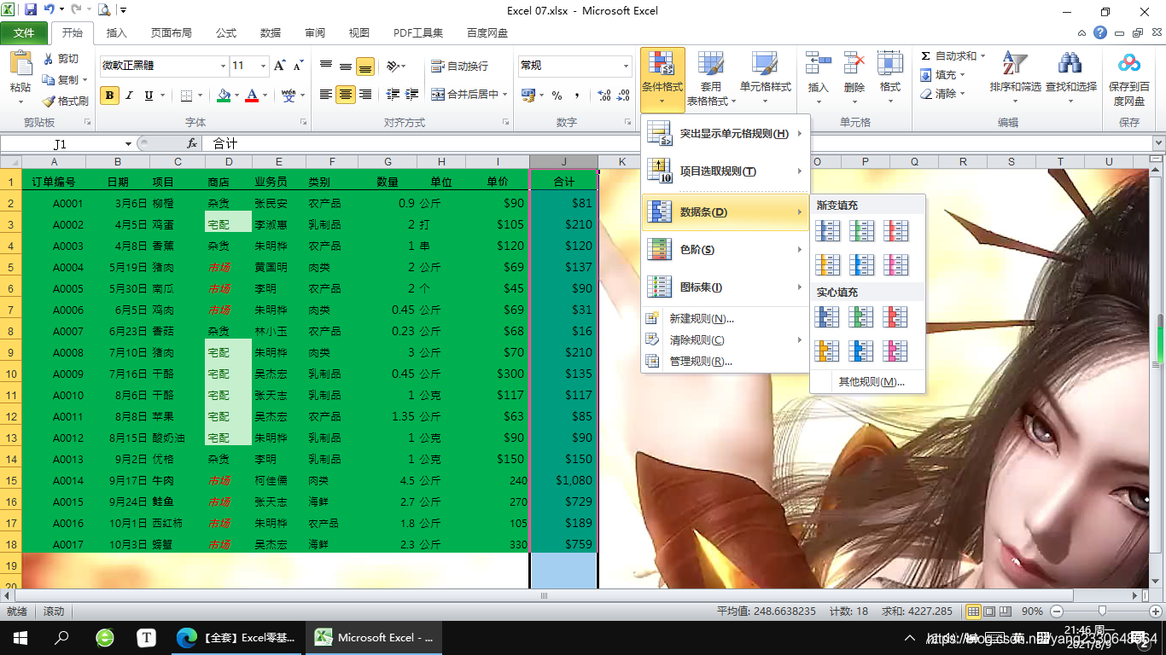Toggle bottom vertical alignment
This screenshot has width=1166, height=655.
point(365,66)
